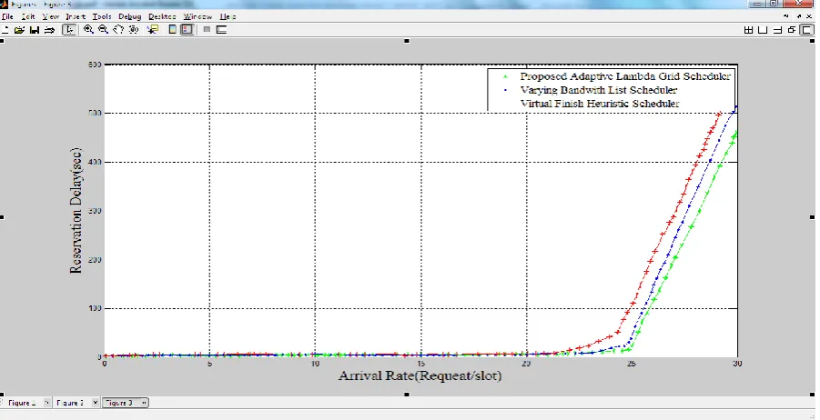Close the Figure 2 tab
This screenshot has width=820, height=420.
(96, 403)
